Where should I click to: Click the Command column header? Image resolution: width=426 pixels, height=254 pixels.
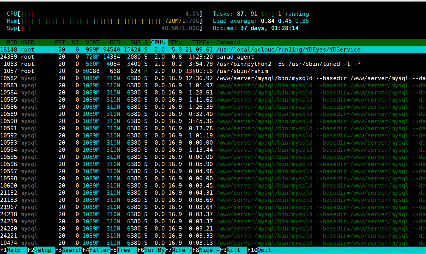[228, 42]
